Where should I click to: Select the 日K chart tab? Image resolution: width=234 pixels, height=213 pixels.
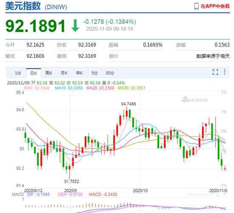point(34,73)
